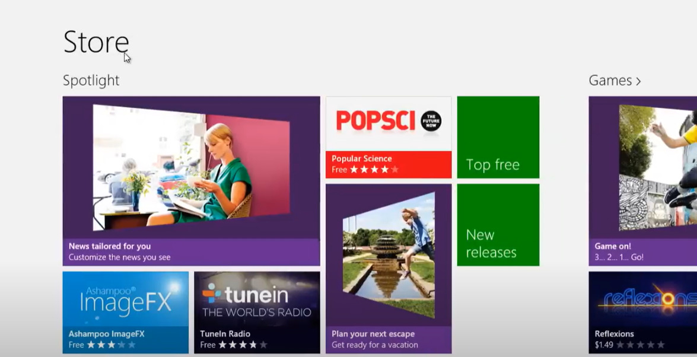Click the 'Customize the news you see' caption
Screen dimensions: 697x357
pyautogui.click(x=120, y=257)
